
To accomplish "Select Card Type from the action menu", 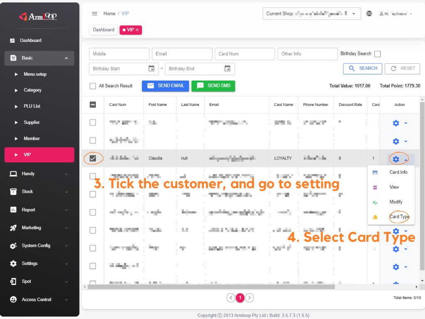I will 399,217.
